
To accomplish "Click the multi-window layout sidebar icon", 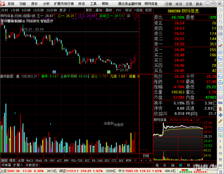I will [x=220, y=52].
